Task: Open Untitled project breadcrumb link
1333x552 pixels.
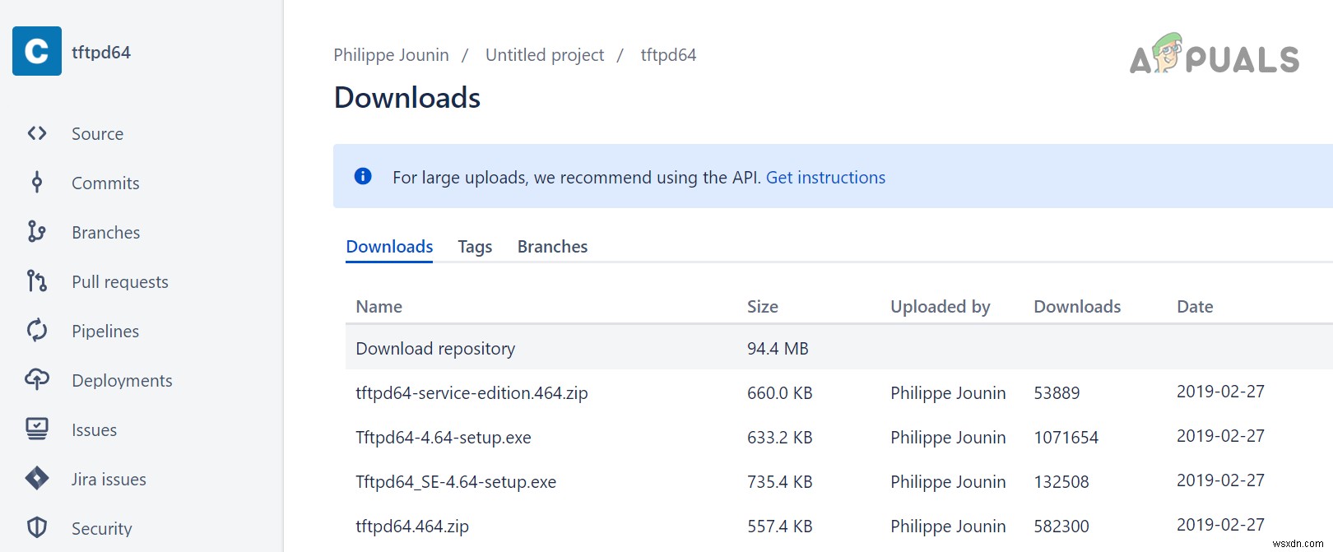Action: click(x=544, y=55)
